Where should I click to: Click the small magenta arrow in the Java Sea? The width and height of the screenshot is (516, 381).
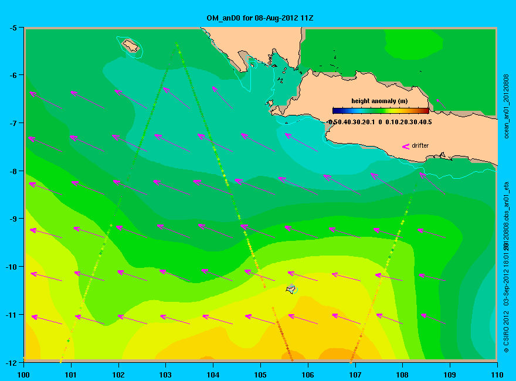tap(441, 104)
